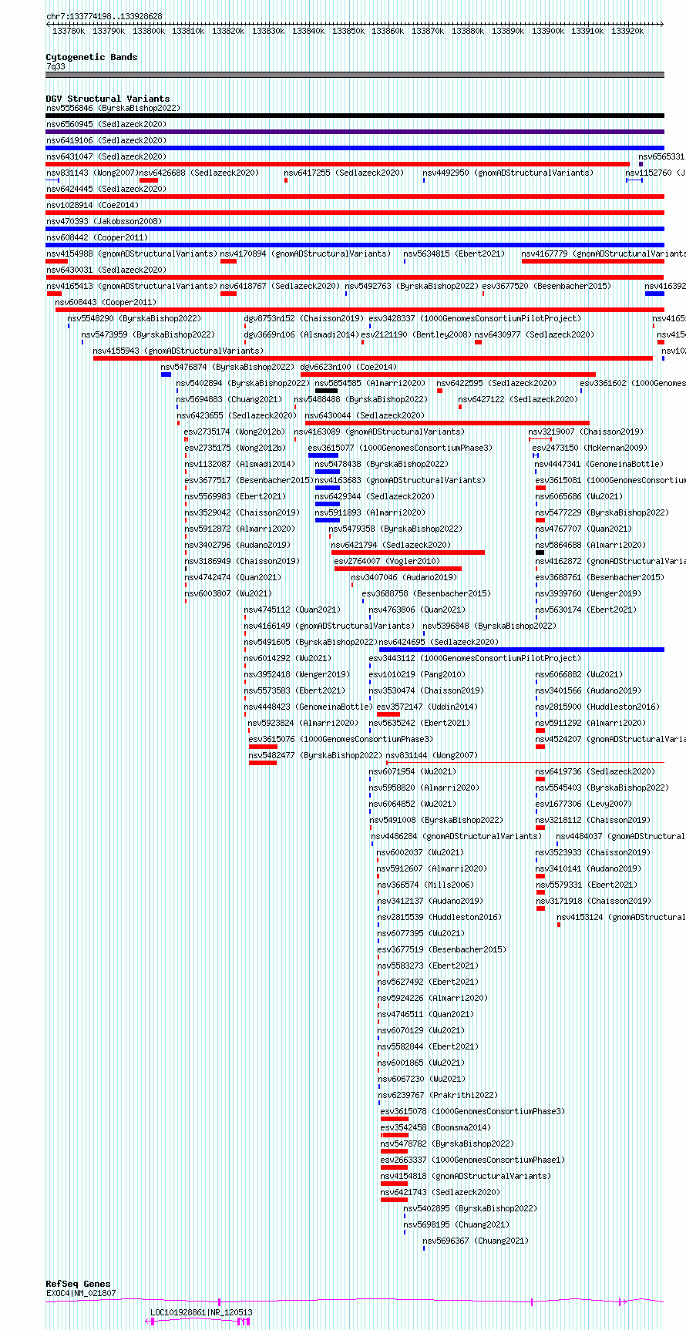Click black bar under nsv5864688 (Almarri2020)

click(x=540, y=552)
